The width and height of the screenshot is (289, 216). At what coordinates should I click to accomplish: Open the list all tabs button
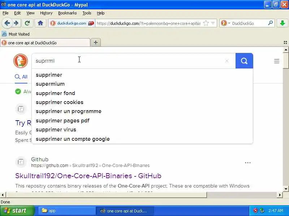pyautogui.click(x=285, y=42)
